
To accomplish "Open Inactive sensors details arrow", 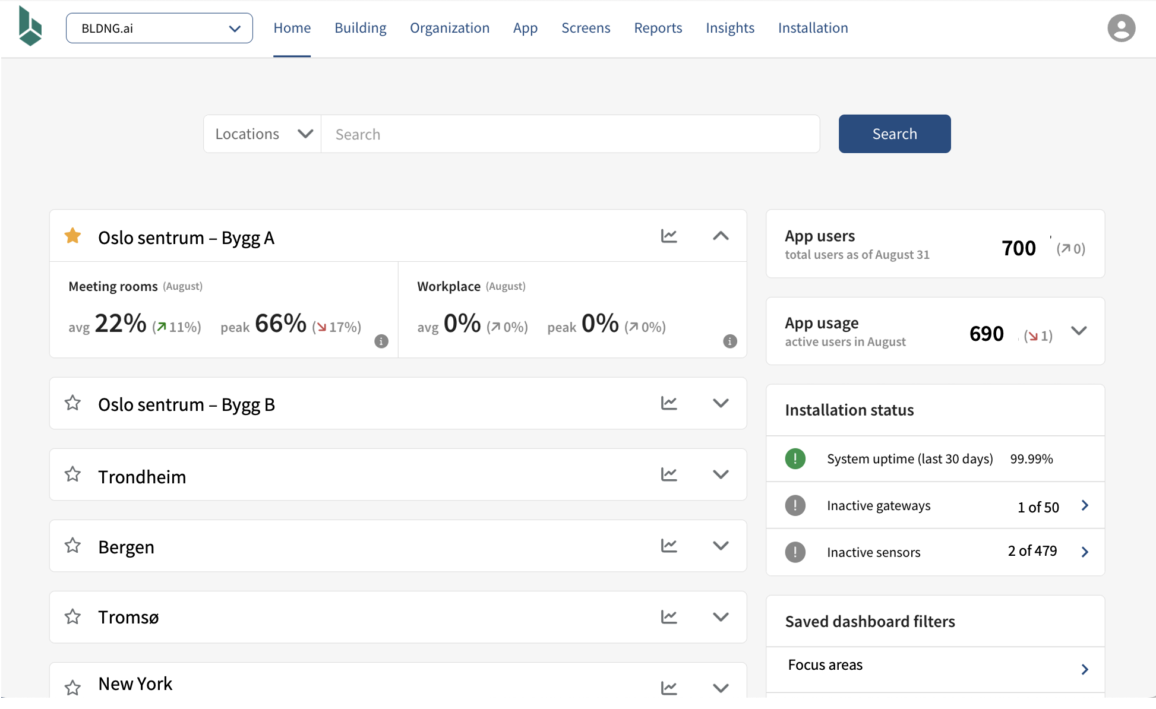I will pyautogui.click(x=1085, y=552).
